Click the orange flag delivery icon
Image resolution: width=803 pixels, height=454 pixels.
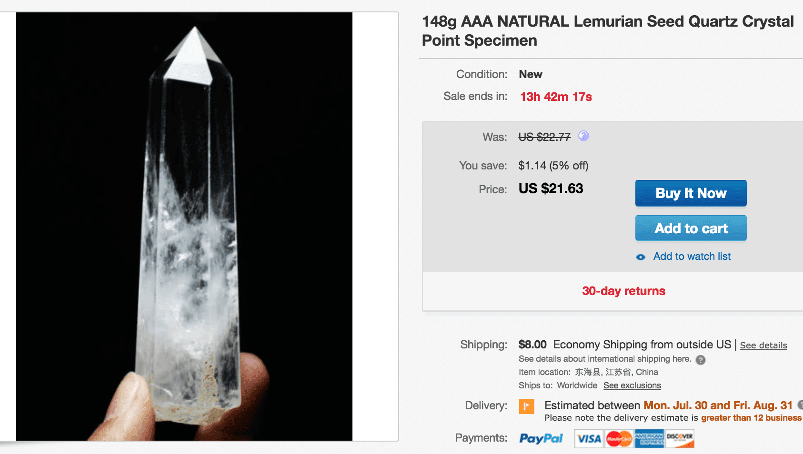pyautogui.click(x=526, y=406)
